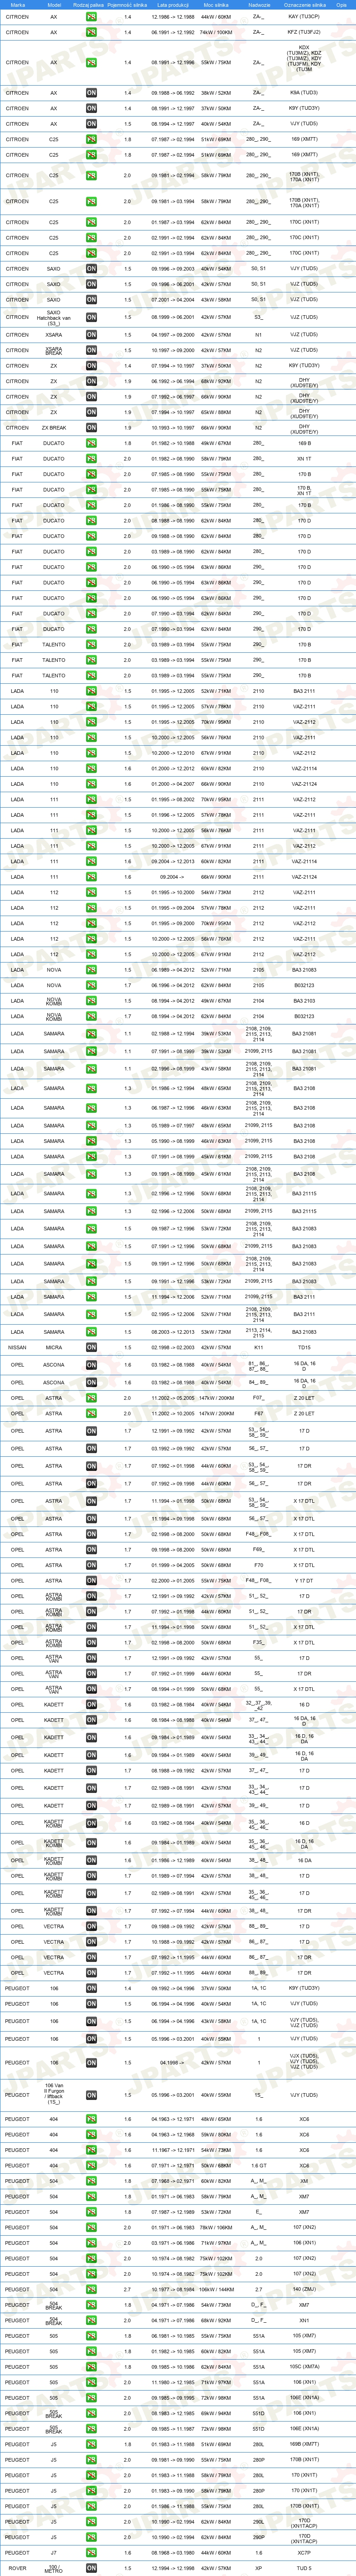The width and height of the screenshot is (356, 2576).
Task: Click the '106kW / 144KM' power cell
Action: (216, 2289)
